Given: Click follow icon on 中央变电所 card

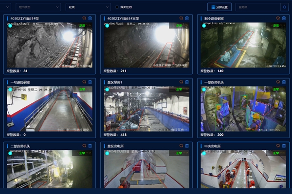Looking at the screenshot, I should 278,145.
